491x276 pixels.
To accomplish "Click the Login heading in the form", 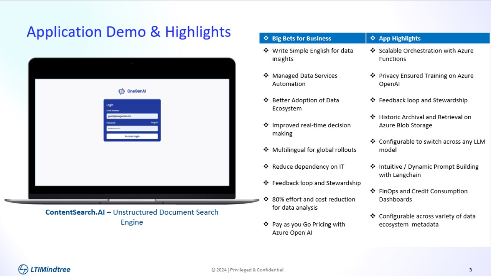I will point(110,105).
